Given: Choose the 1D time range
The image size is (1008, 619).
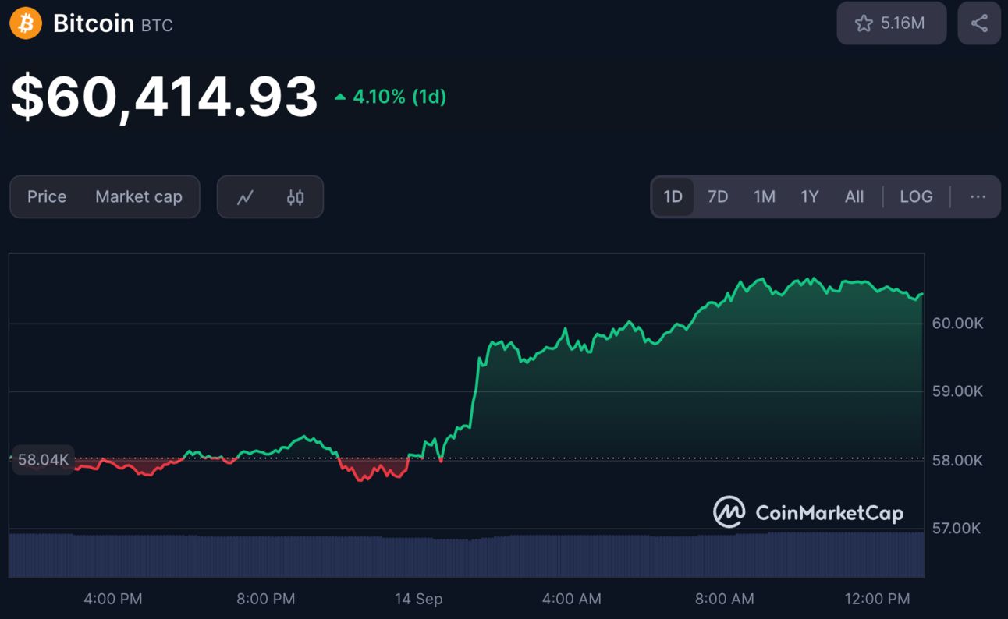Looking at the screenshot, I should 673,197.
